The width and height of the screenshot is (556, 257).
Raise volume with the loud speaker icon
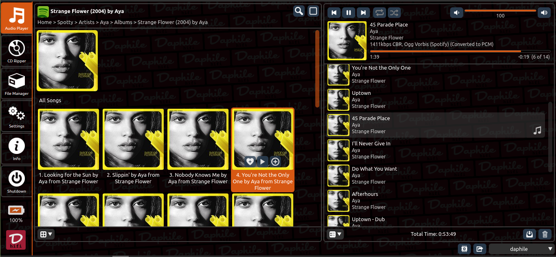click(544, 13)
